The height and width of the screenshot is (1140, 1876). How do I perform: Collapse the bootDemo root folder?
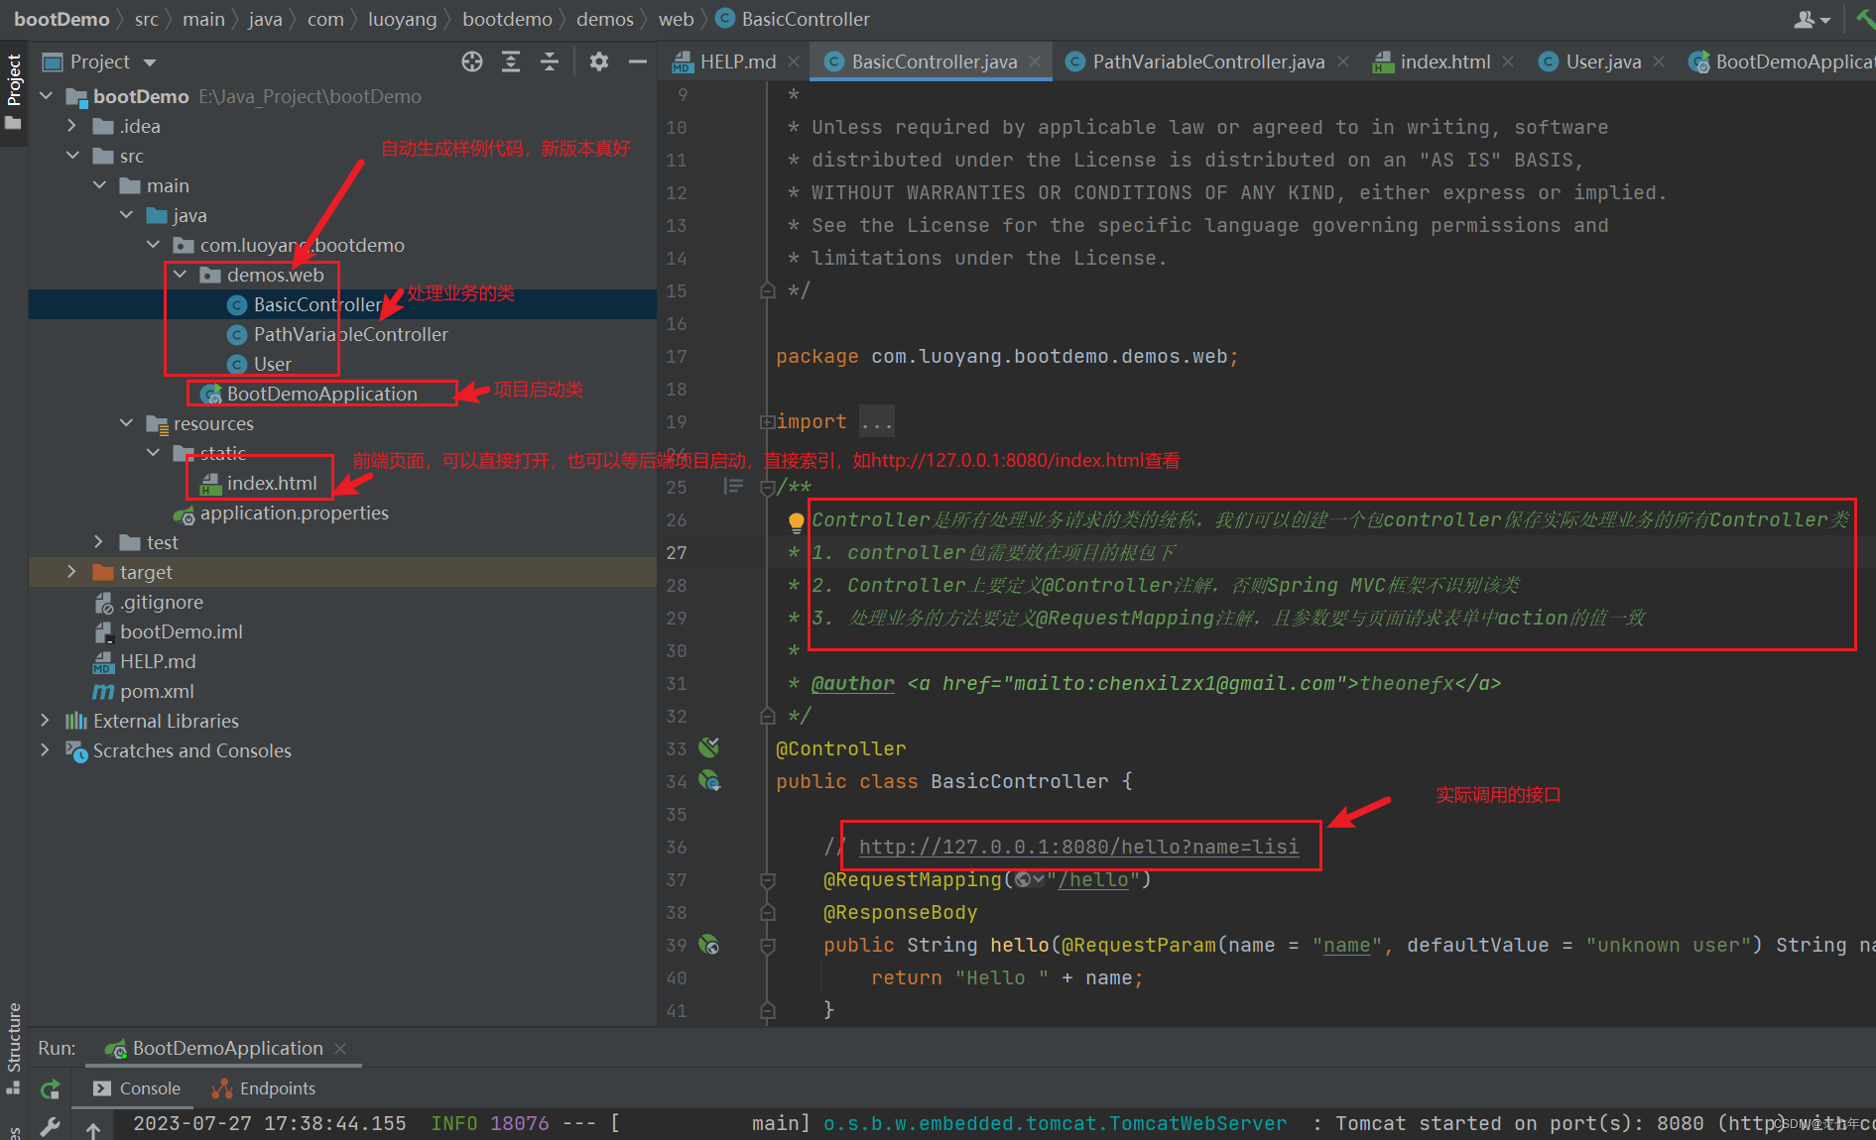click(x=47, y=96)
